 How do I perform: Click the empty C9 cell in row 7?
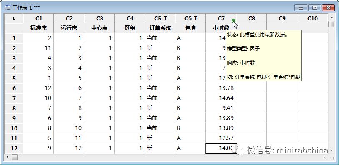(282, 98)
